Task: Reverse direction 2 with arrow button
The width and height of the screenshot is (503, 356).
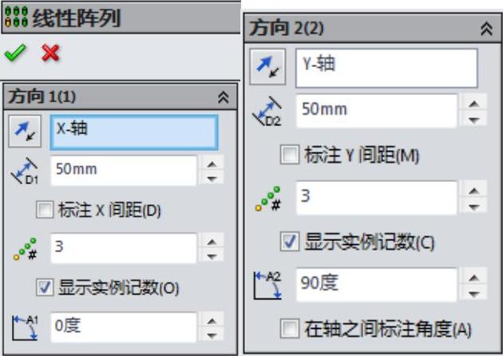Action: coord(267,67)
